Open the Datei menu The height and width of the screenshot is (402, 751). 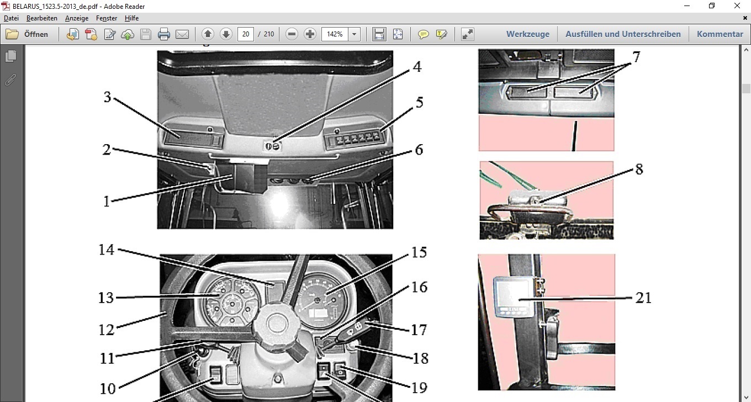12,18
